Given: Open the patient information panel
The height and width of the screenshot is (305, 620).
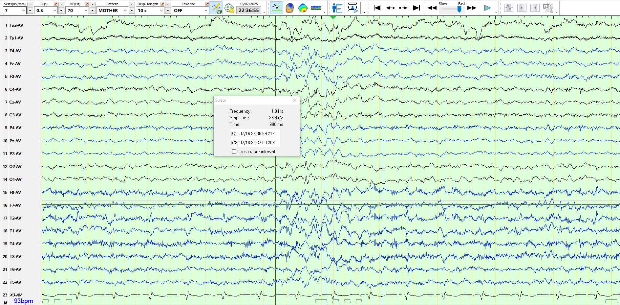Looking at the screenshot, I should click(x=337, y=8).
